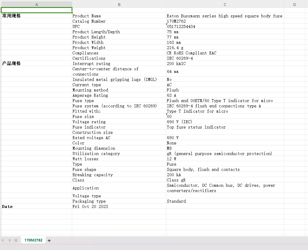Select the 'Flush' value cell

(x=225, y=90)
